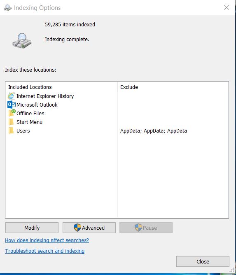Click the Indexing Options title bar icon

point(7,8)
